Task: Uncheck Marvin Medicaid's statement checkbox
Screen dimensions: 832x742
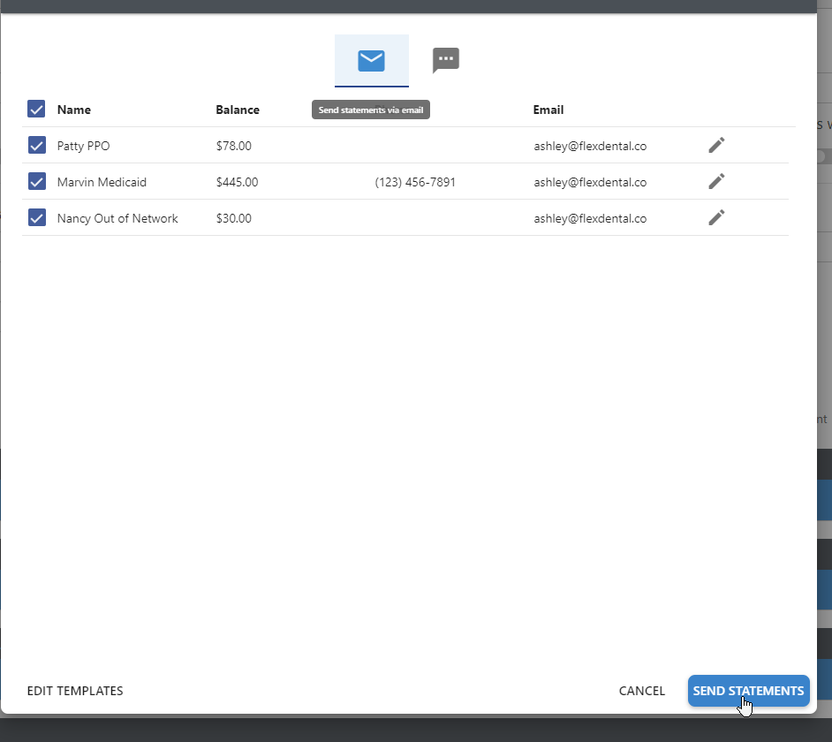Action: click(x=35, y=181)
